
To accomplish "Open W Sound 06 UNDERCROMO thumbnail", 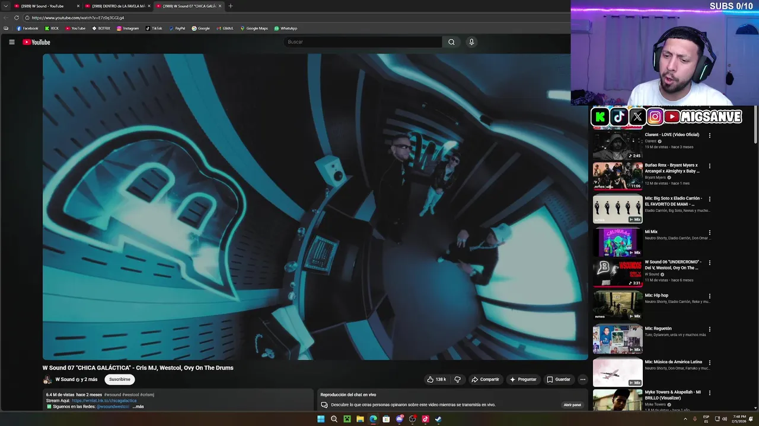I will [618, 273].
